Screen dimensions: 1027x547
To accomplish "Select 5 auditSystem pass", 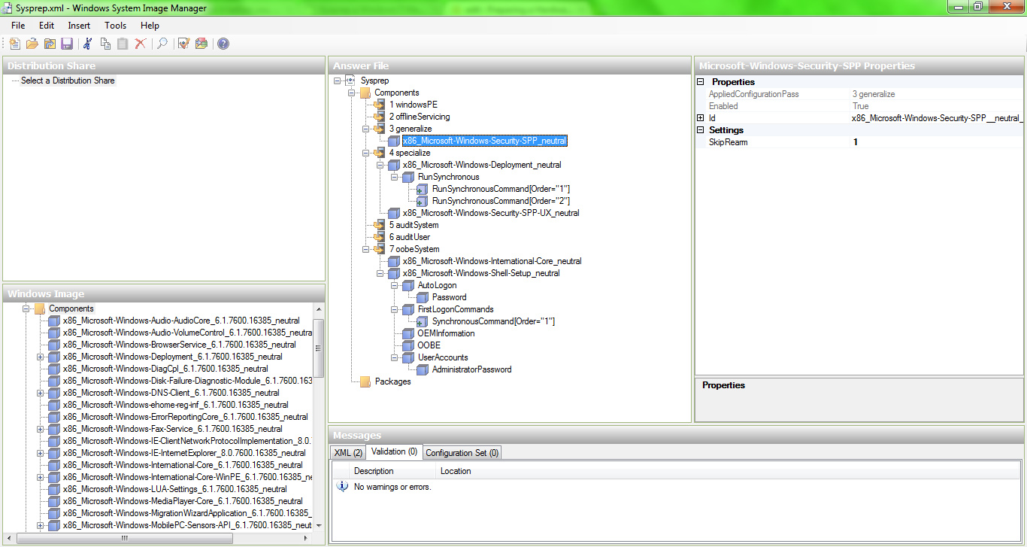I will (414, 225).
